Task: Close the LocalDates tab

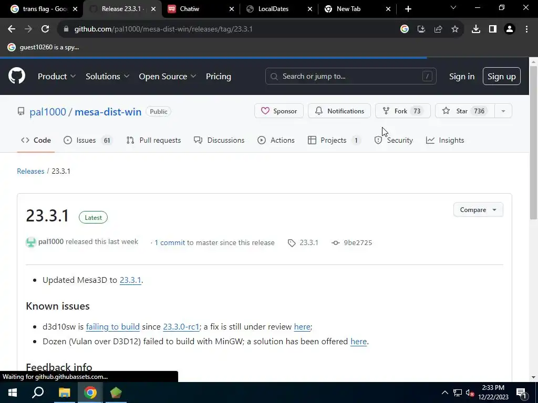Action: (x=310, y=9)
